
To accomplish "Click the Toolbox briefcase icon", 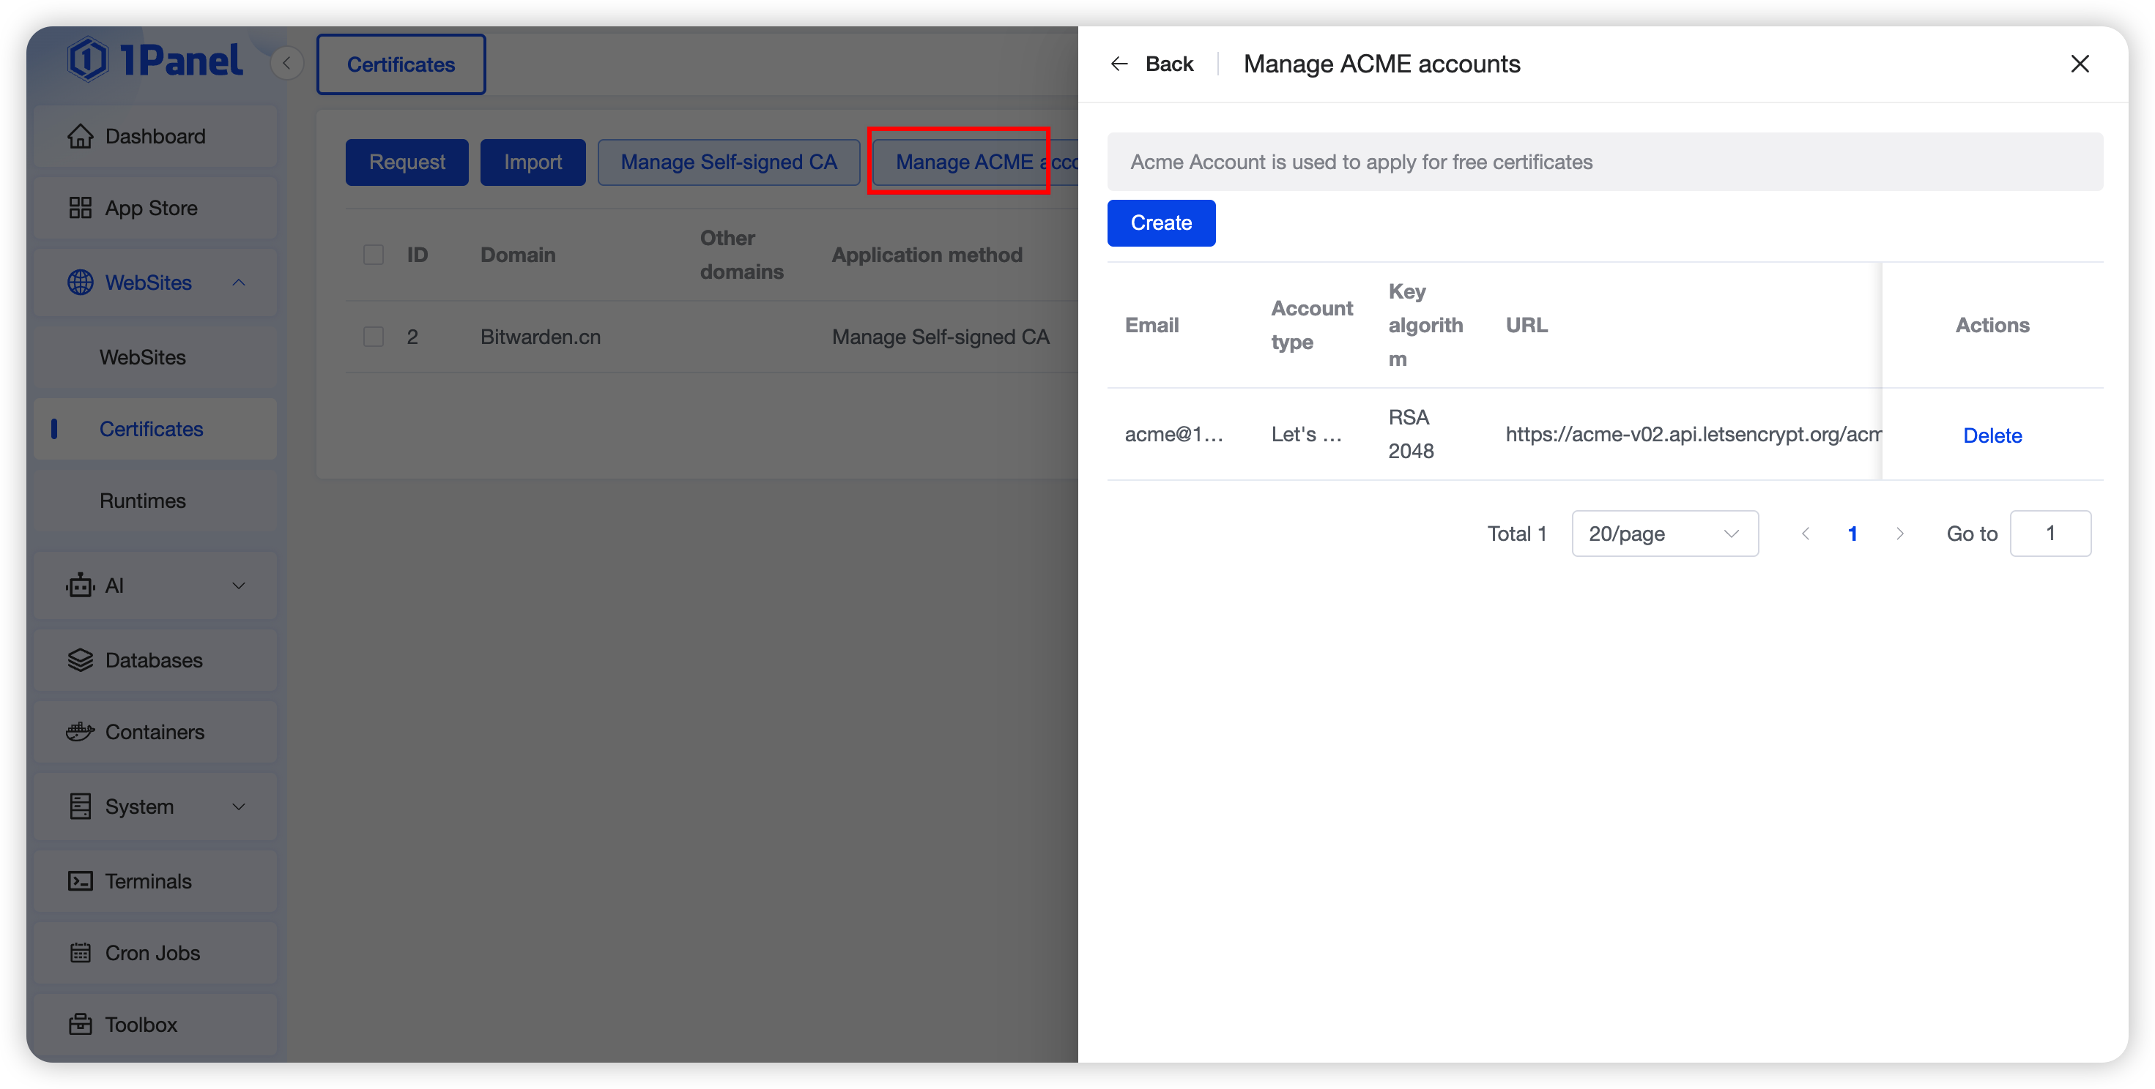I will click(x=81, y=1025).
